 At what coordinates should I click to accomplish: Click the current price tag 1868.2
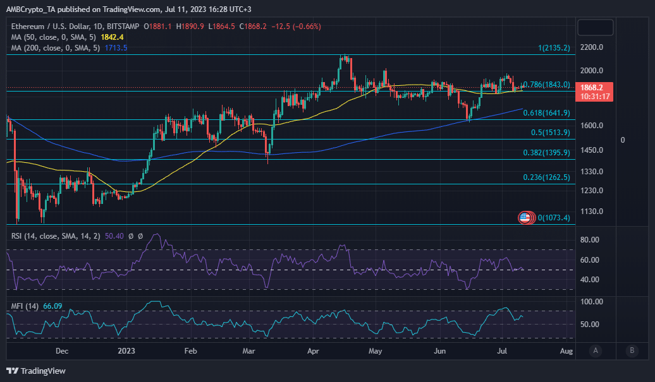click(596, 88)
